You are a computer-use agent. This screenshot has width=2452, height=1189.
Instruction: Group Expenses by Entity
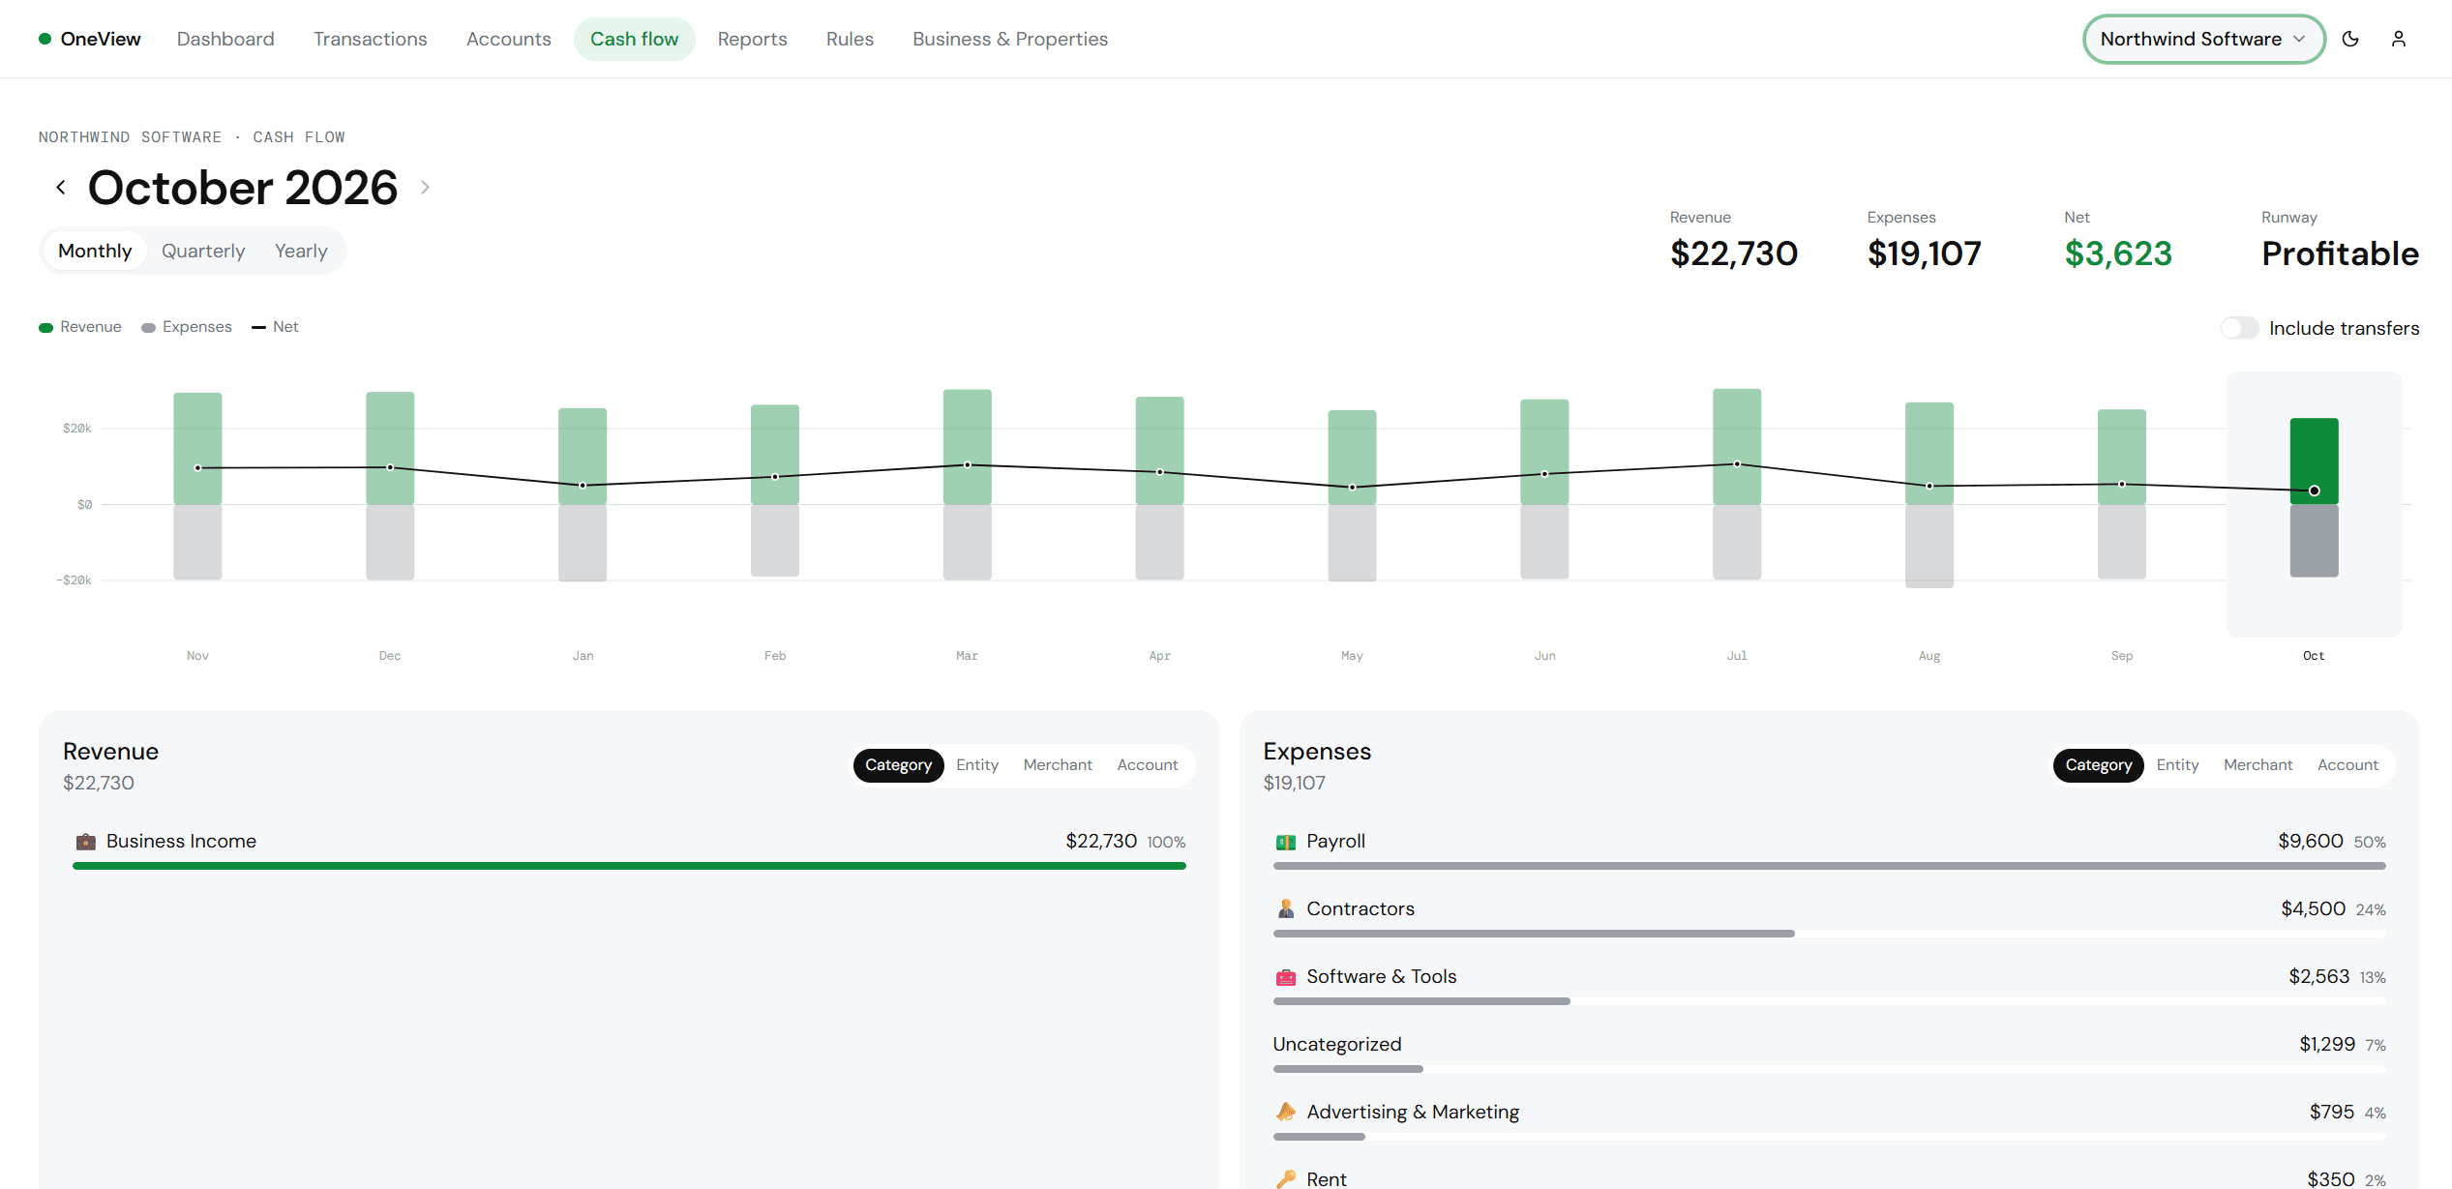(x=2177, y=765)
